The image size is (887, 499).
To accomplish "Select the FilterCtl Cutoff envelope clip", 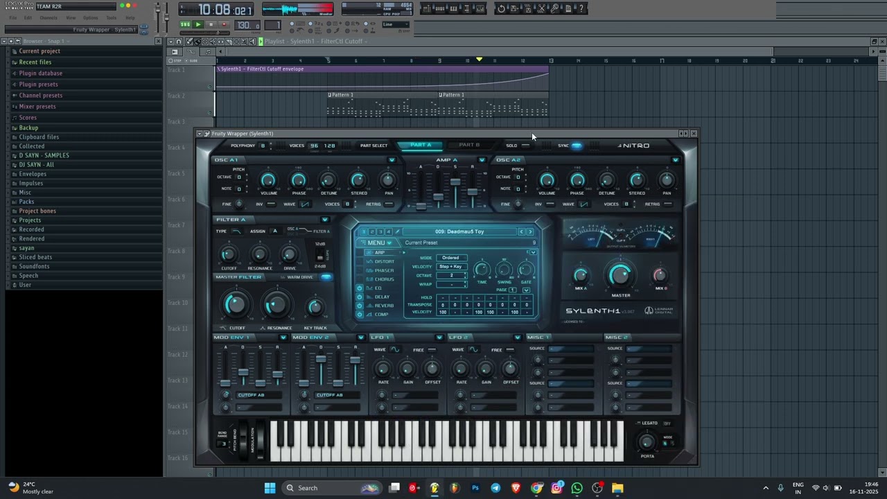I will [x=383, y=78].
